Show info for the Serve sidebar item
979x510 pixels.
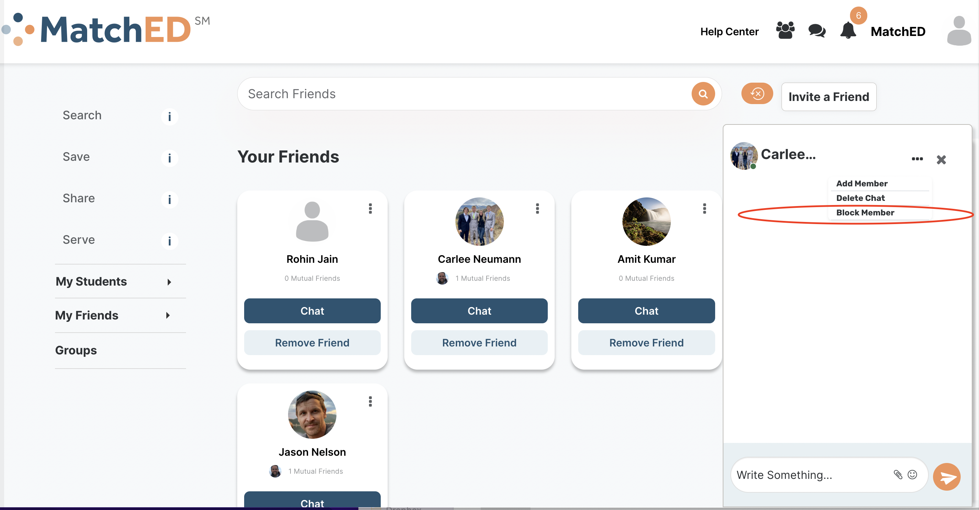click(169, 241)
